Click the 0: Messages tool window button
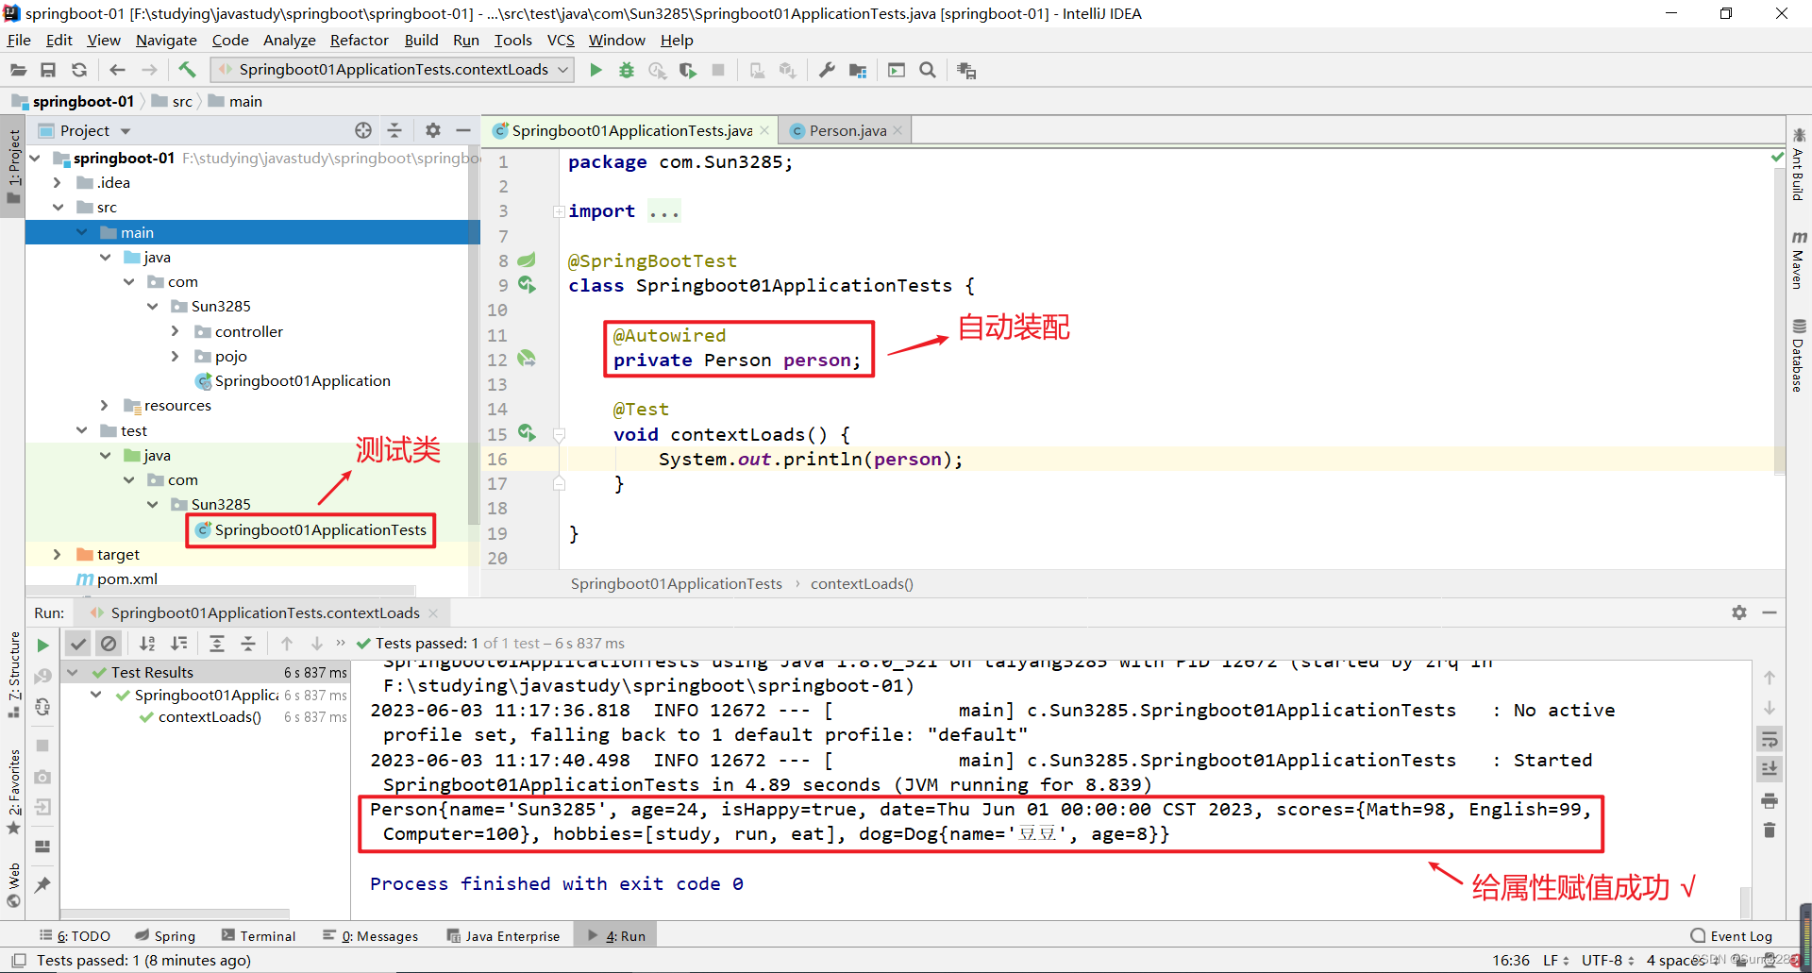The width and height of the screenshot is (1812, 973). point(371,935)
